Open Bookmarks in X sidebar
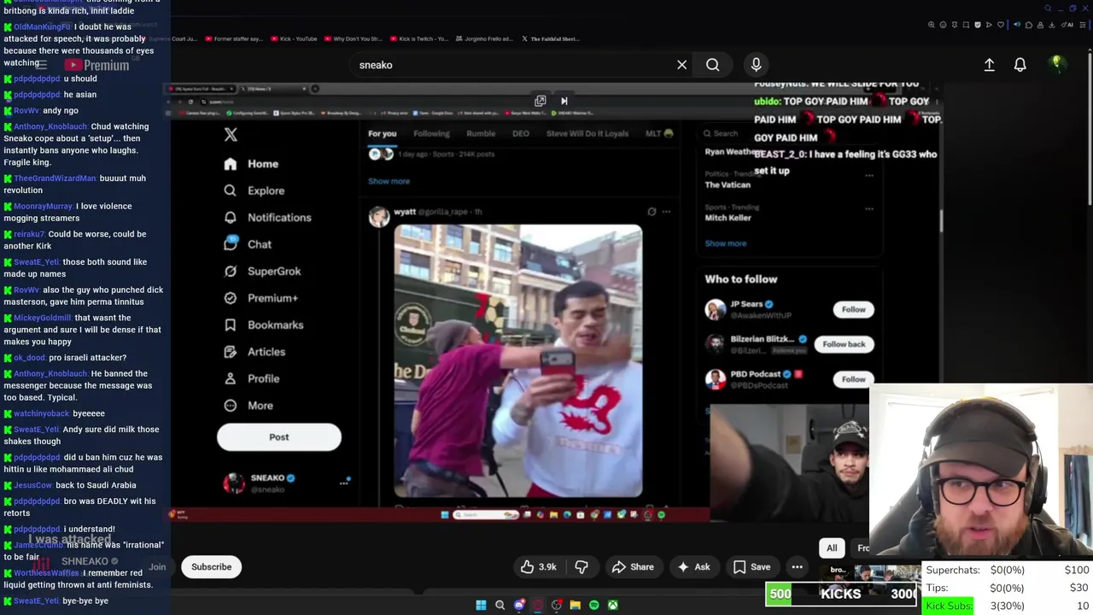 [263, 325]
